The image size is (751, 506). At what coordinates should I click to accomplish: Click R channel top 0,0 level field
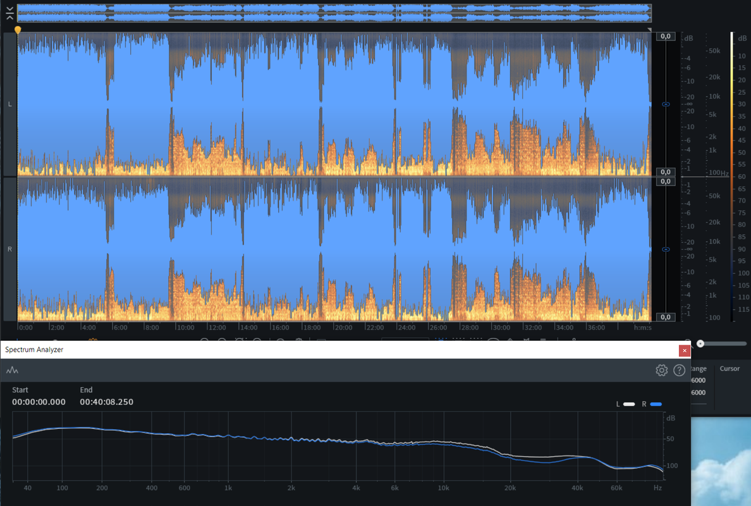pos(665,181)
